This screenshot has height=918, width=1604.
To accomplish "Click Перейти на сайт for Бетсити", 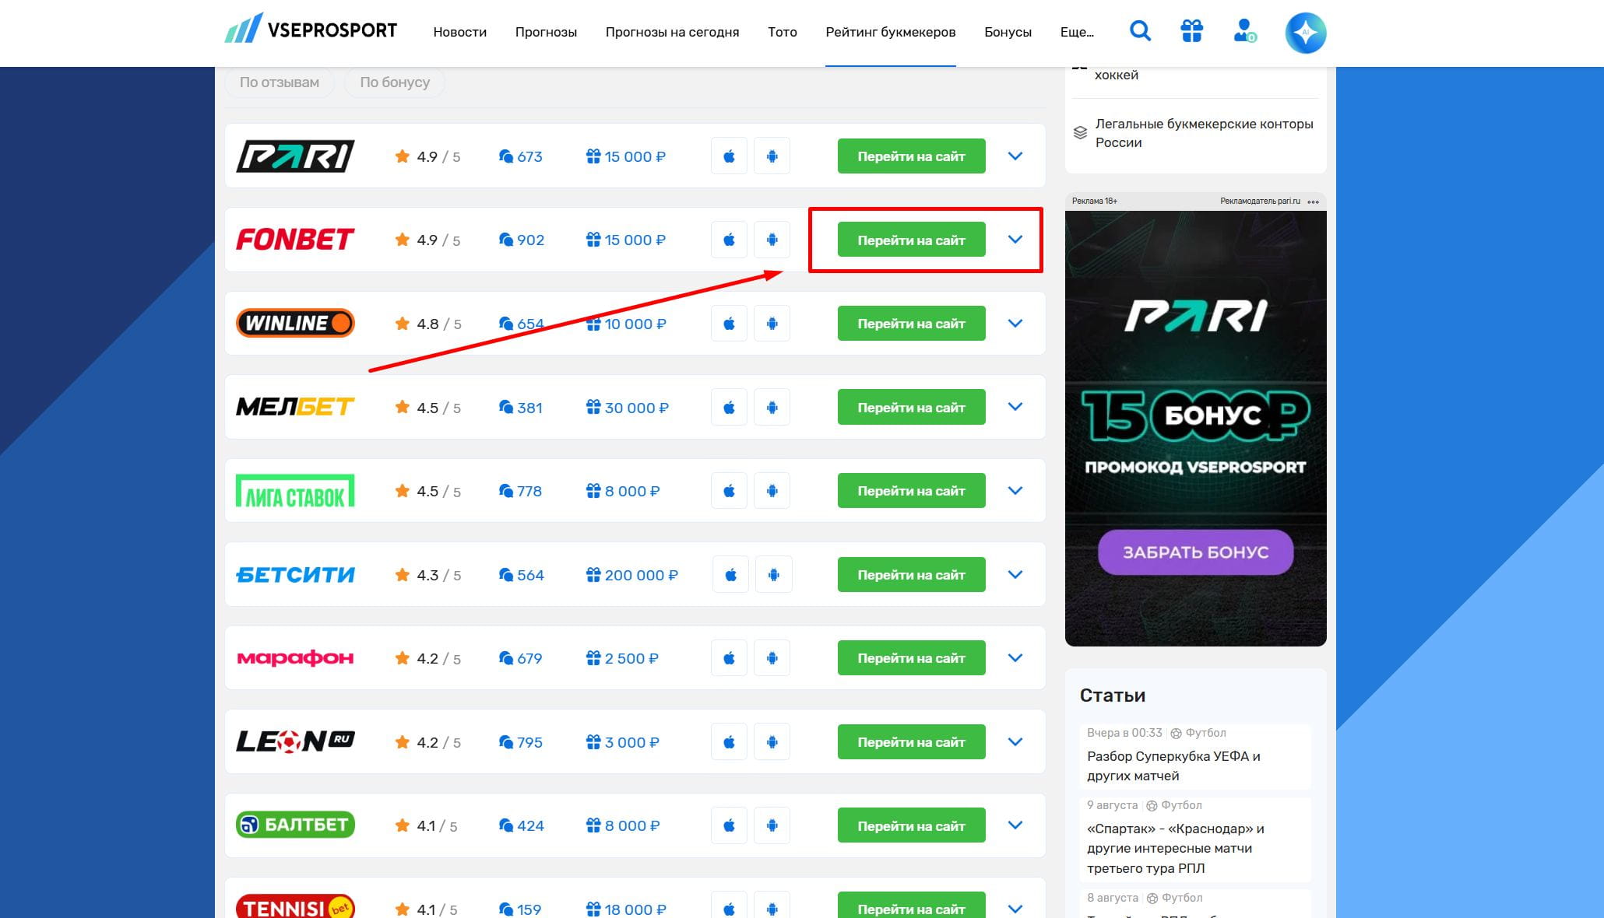I will 911,575.
